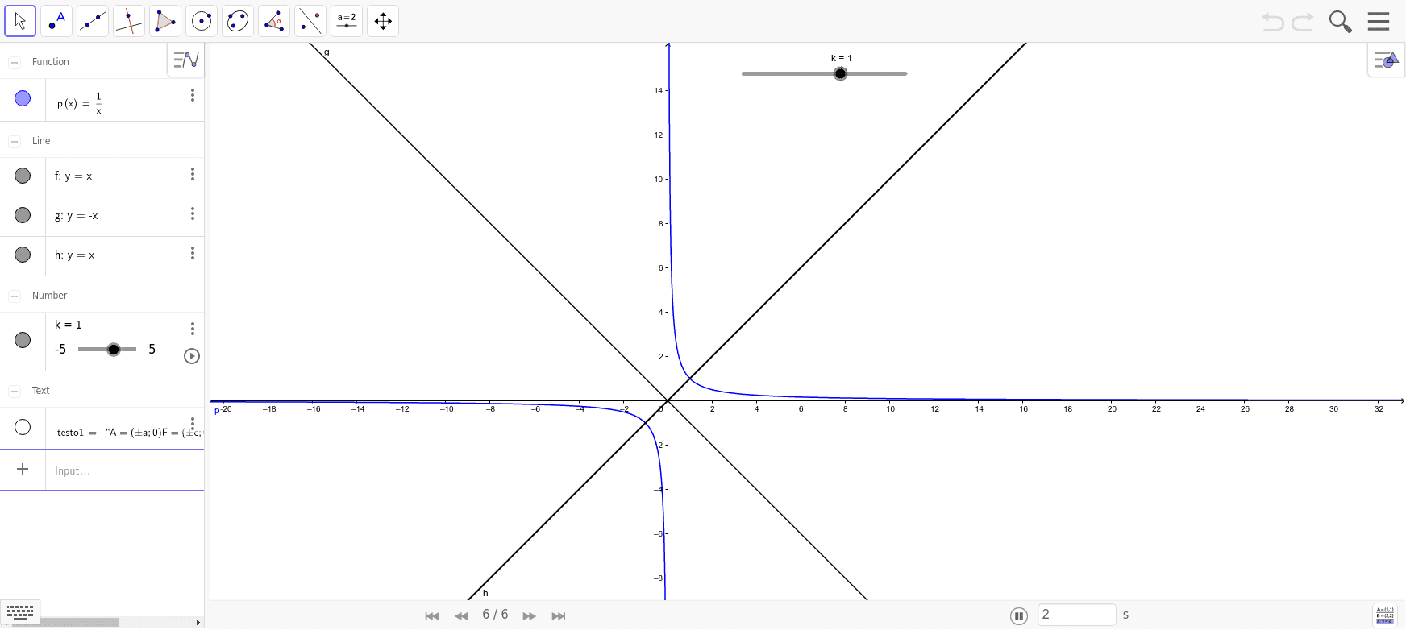The image size is (1406, 630).
Task: Go to last construction step
Action: tap(559, 616)
